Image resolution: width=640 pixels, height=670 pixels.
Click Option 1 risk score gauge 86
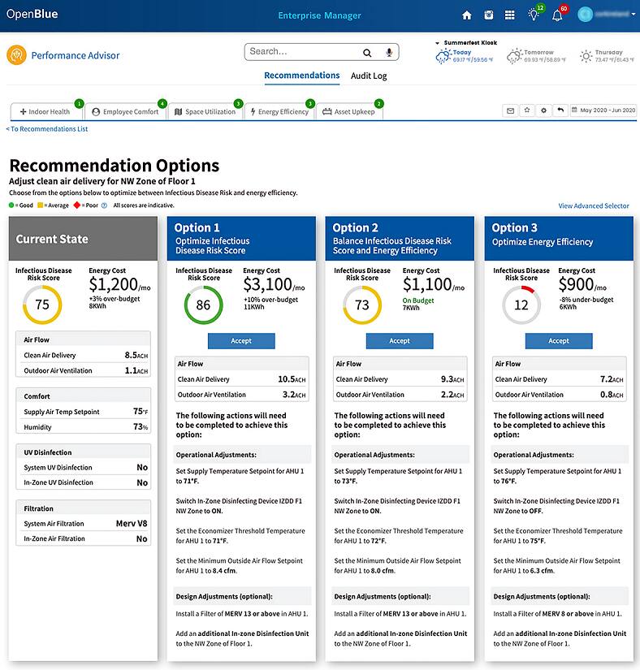tap(203, 305)
